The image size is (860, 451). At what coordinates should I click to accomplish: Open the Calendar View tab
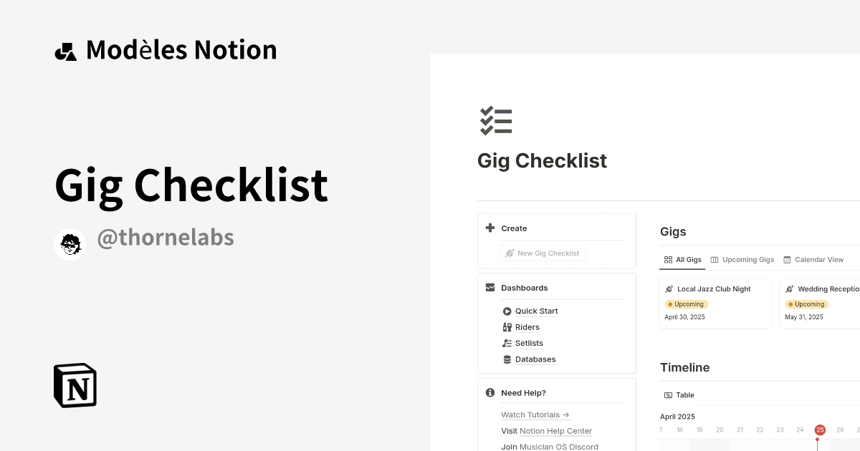coord(813,259)
